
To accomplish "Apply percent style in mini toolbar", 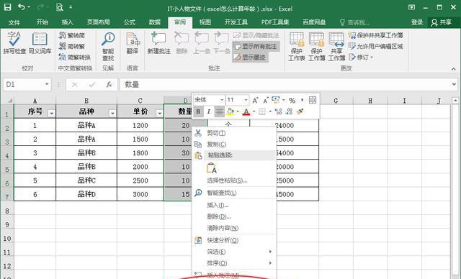I will click(292, 101).
